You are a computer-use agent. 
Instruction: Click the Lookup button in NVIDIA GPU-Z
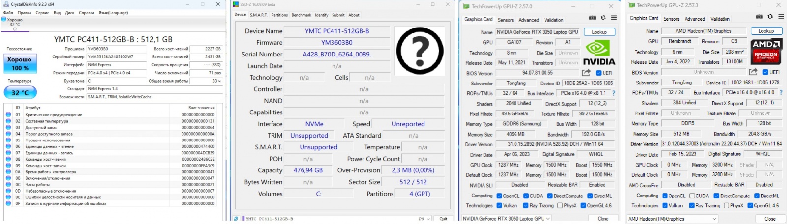(x=599, y=32)
